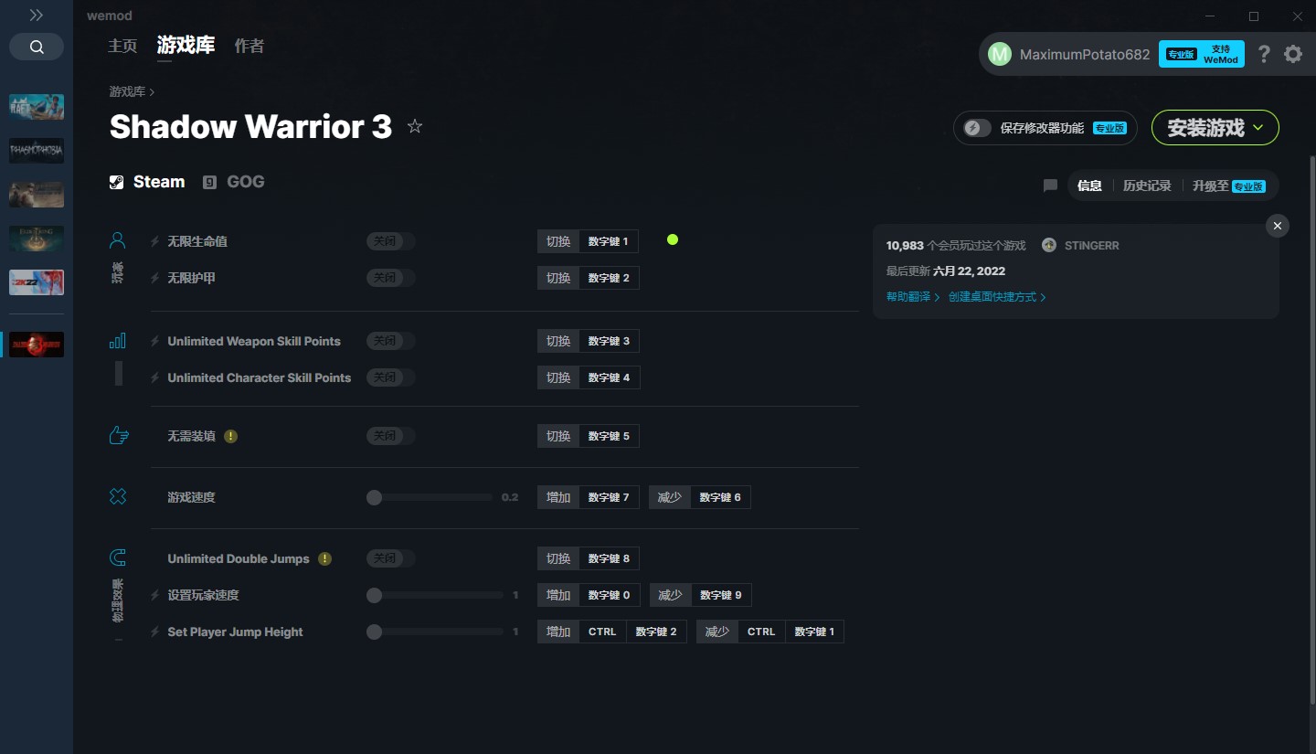Click the 数字键 3 hotkey button
Screen dimensions: 1316x754
pos(610,341)
